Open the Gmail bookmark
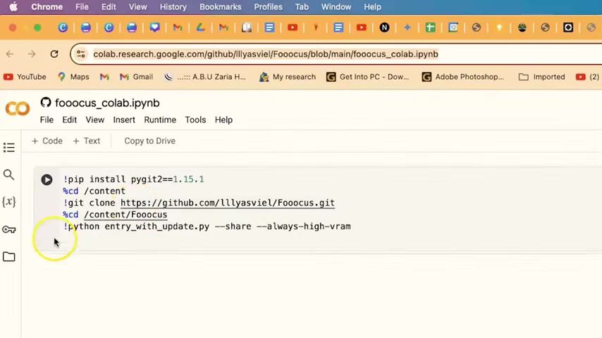Screen dimensions: 602x338 pos(136,77)
